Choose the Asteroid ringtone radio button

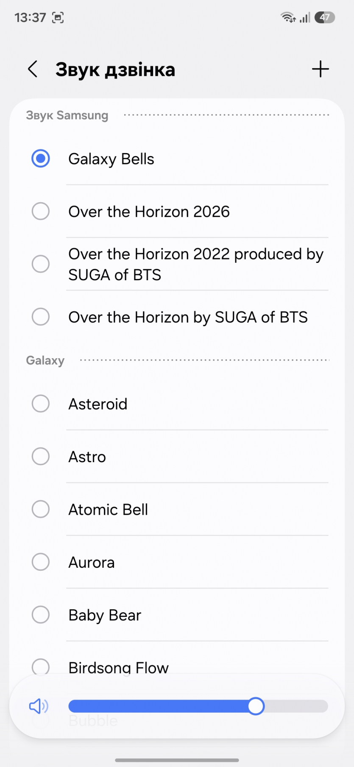[x=41, y=404]
